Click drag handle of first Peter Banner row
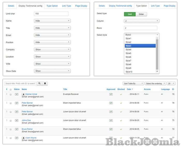Screen dimensions: 181x147 click(7, 103)
